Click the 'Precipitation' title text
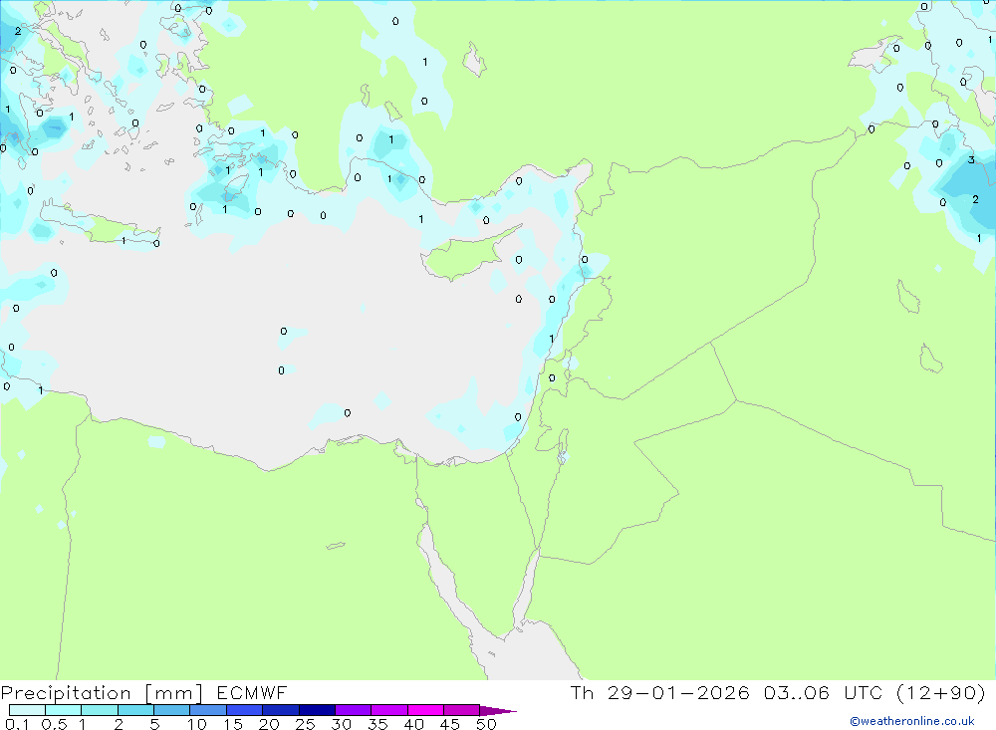The image size is (996, 730). (x=66, y=693)
